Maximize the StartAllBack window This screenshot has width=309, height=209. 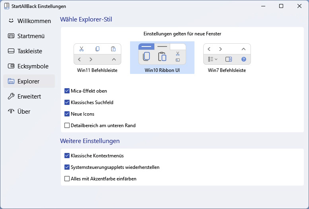(x=281, y=6)
